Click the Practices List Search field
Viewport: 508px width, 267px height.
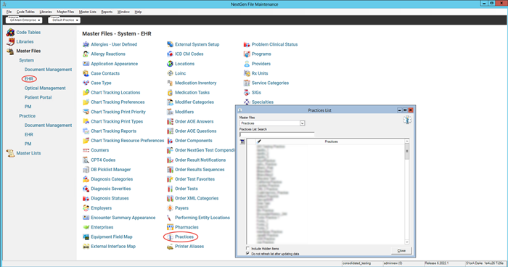[277, 134]
